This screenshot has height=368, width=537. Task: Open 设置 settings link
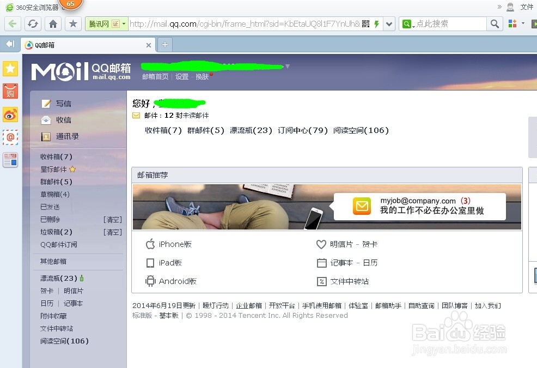coord(182,76)
